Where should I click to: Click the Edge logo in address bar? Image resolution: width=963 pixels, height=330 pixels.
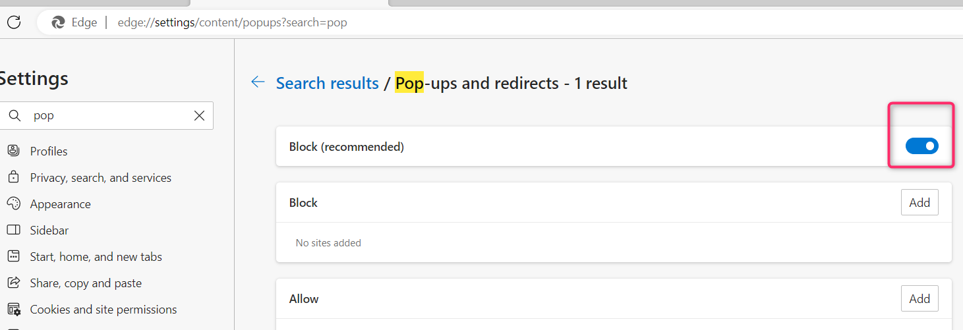pyautogui.click(x=59, y=22)
